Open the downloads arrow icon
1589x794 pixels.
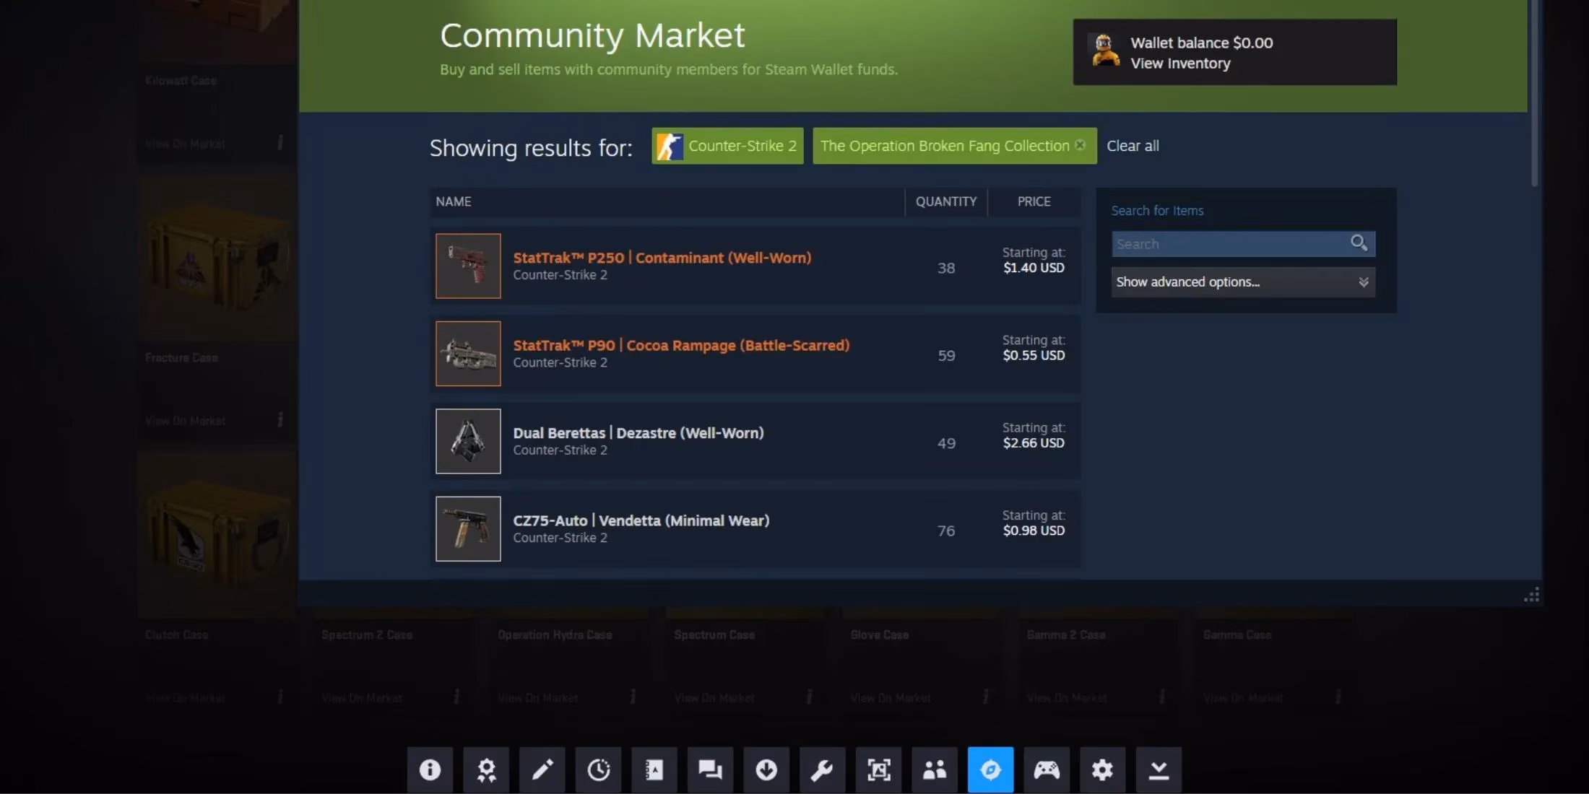(x=766, y=770)
